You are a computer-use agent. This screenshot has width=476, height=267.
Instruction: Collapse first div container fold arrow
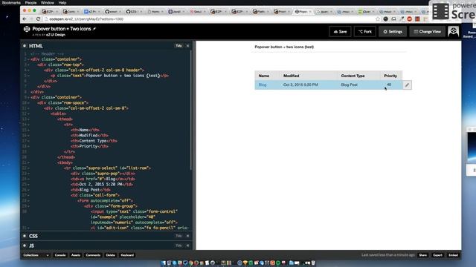[28, 59]
